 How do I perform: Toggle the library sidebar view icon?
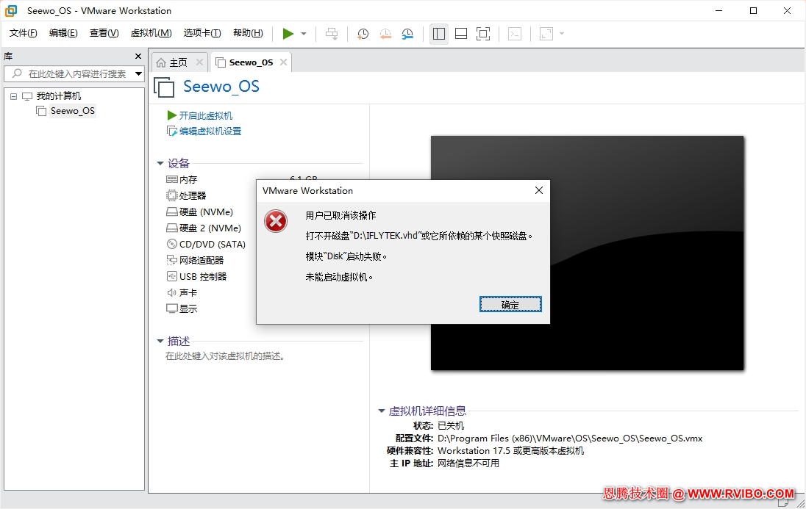click(x=439, y=34)
